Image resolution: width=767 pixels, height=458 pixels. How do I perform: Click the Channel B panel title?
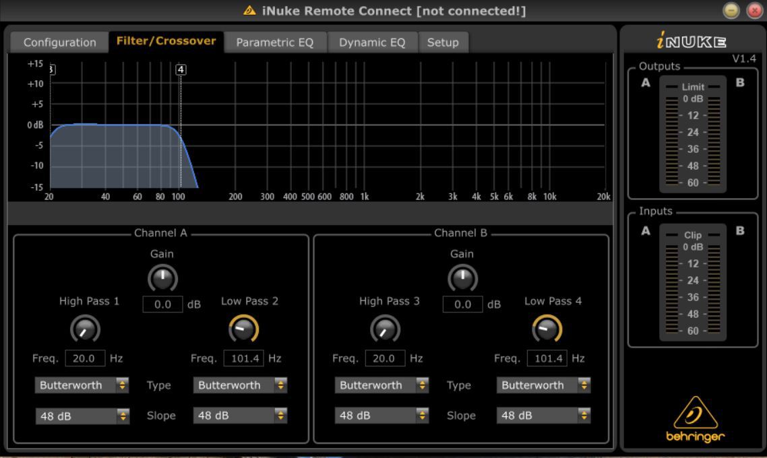[x=460, y=233]
